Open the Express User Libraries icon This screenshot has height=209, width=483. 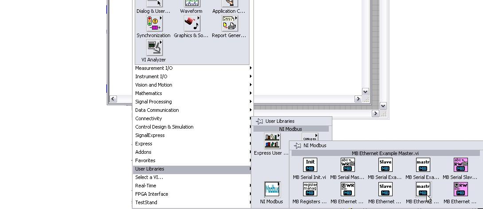point(273,141)
